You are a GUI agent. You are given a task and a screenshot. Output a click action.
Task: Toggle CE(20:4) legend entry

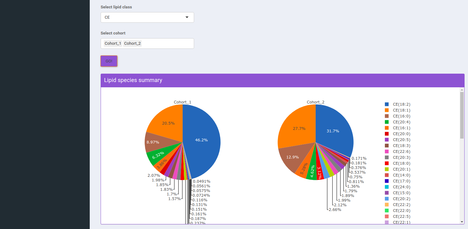pyautogui.click(x=397, y=122)
